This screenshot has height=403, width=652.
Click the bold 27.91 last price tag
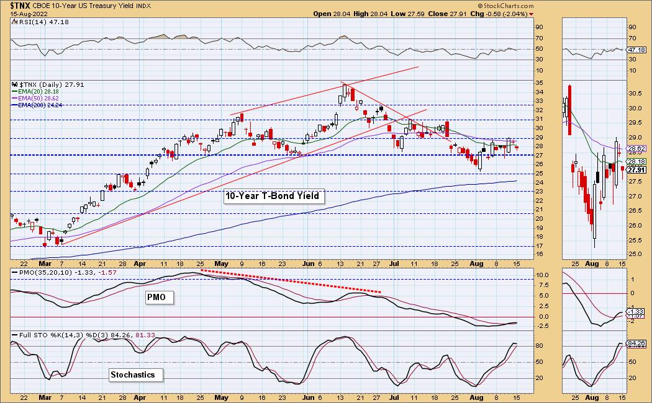point(636,170)
